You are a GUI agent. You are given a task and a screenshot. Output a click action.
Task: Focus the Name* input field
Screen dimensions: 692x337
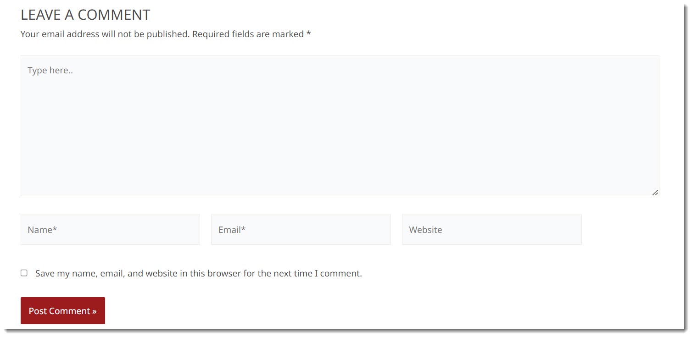tap(110, 230)
